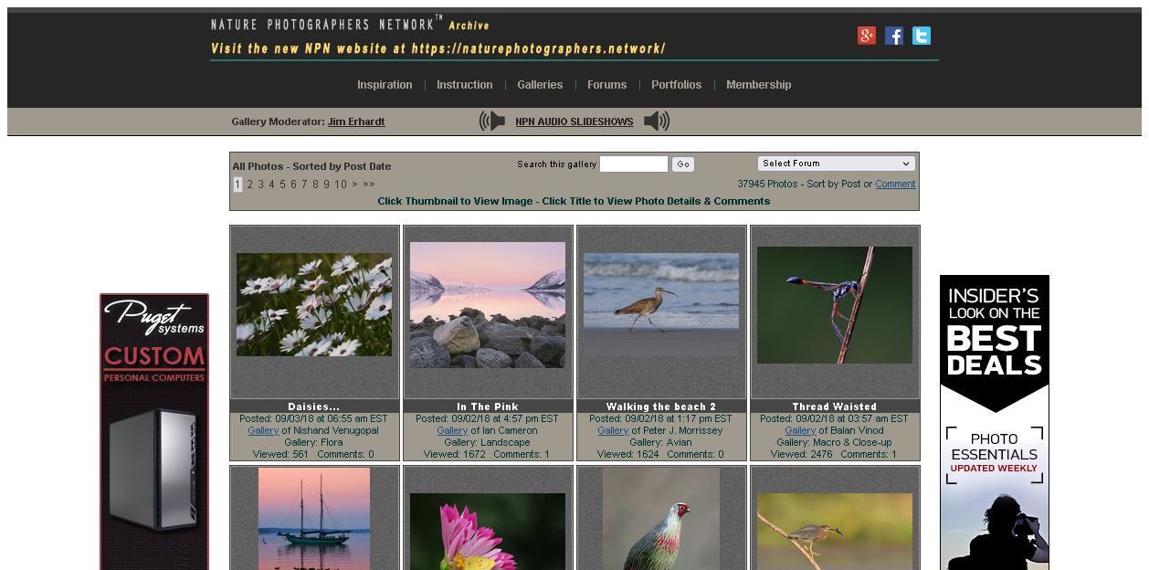
Task: View the Daisies flower thumbnail
Action: [x=314, y=304]
